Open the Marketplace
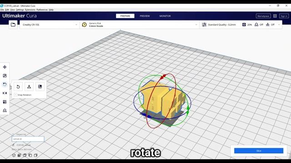The width and height of the screenshot is (291, 163). tap(263, 16)
